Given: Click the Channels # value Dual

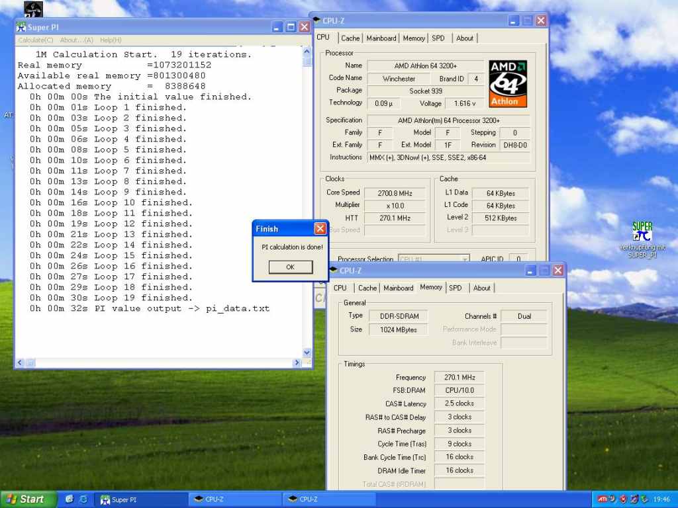Looking at the screenshot, I should click(524, 316).
